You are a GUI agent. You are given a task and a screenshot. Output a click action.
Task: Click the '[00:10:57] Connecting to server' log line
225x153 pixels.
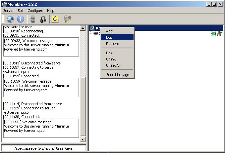(29, 67)
